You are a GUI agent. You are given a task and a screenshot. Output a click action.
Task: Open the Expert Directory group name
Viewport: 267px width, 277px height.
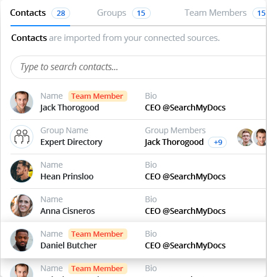[71, 142]
